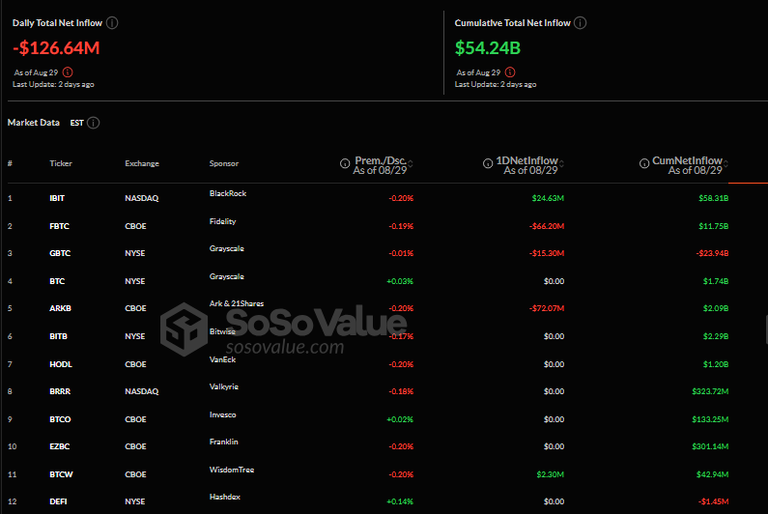Click red warning icon under Cumulative Total Net Inflow
The height and width of the screenshot is (514, 768).
click(x=510, y=72)
